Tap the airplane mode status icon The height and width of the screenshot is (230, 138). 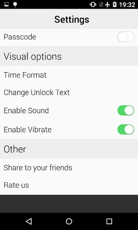107,5
